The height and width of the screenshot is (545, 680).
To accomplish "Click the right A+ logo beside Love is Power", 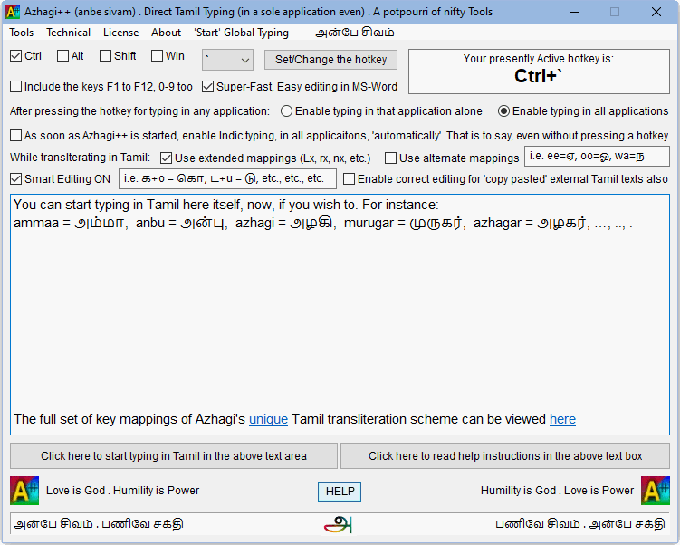I will coord(656,491).
